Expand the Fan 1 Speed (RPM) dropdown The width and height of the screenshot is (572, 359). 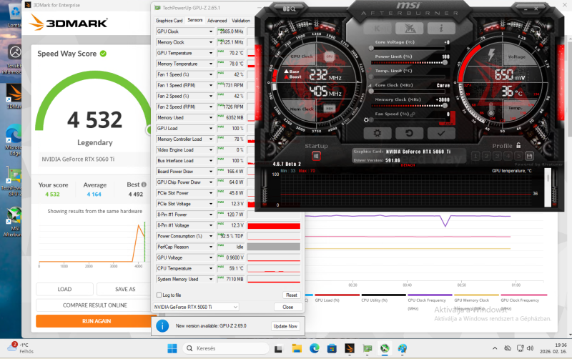211,85
